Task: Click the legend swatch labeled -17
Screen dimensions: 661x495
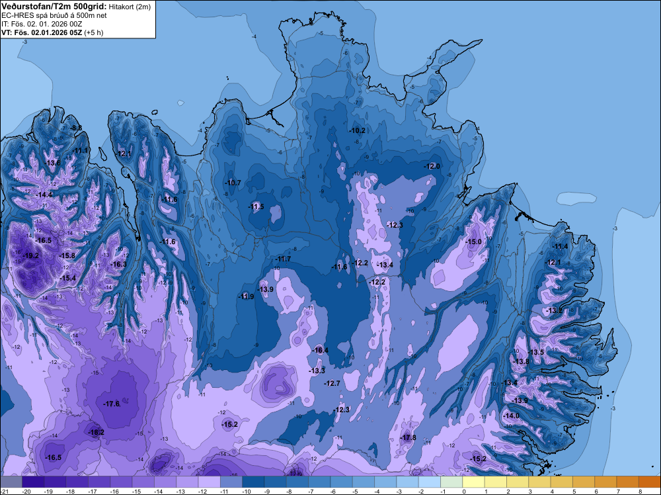Action: (99, 482)
